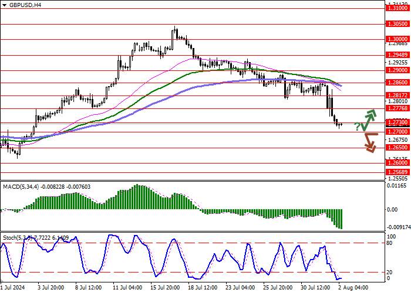Select the 1.29000 price level label
This screenshot has height=293, width=411.
point(398,70)
